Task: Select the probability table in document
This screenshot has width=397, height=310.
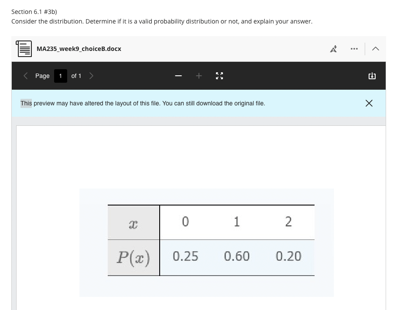Action: click(x=211, y=240)
